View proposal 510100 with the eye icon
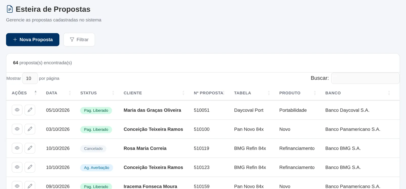The image size is (406, 189). click(17, 129)
